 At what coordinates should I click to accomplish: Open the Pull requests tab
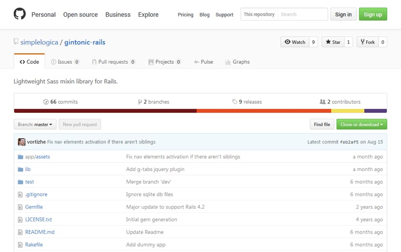(x=113, y=62)
